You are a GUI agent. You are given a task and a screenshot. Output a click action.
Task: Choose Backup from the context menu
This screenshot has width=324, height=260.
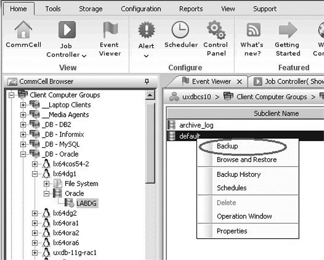[x=248, y=146]
